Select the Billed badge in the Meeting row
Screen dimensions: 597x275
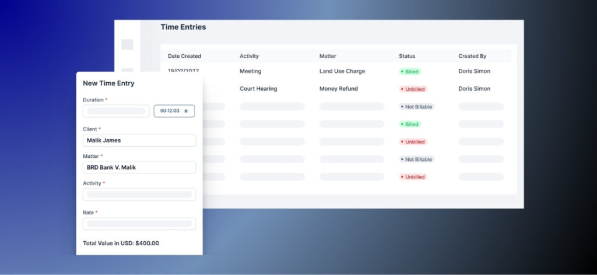[x=410, y=72]
